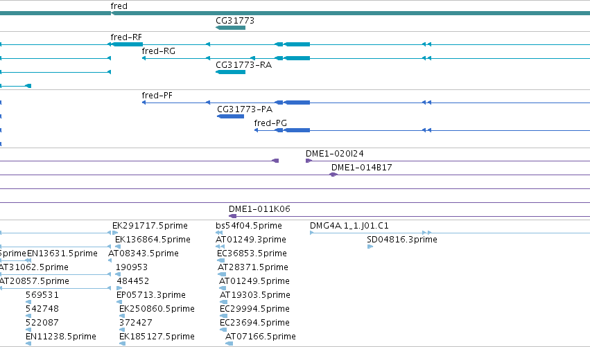The image size is (590, 347).
Task: Select the SD04816.3prime EST label
Action: [x=402, y=240]
